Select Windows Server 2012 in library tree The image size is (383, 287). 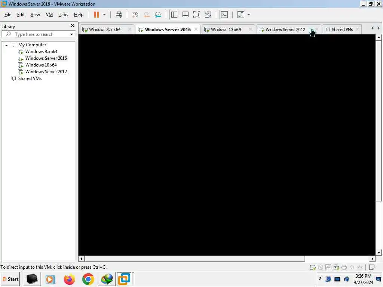[46, 72]
